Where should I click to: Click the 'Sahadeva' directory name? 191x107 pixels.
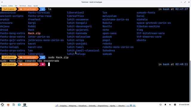109,51
